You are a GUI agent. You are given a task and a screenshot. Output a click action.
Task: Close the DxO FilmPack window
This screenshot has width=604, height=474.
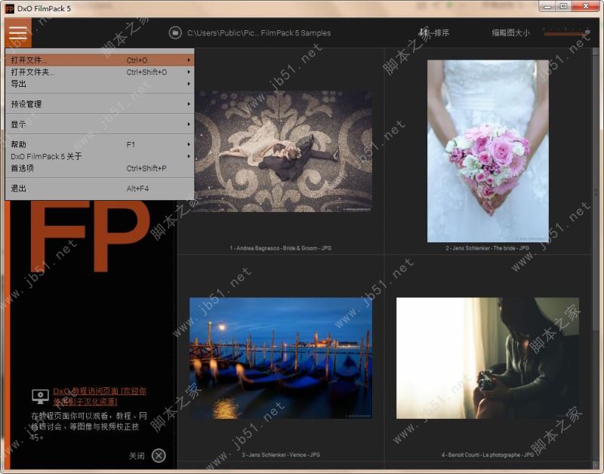586,7
